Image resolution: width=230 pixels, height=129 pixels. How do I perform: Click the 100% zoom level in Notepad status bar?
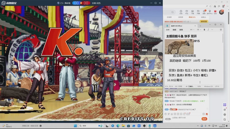pyautogui.click(x=199, y=87)
